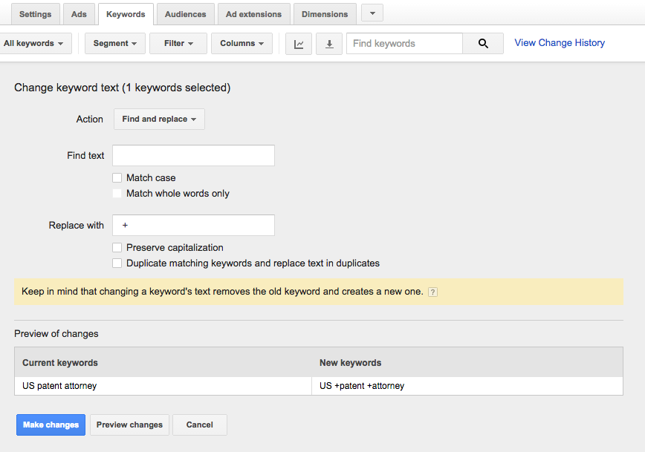This screenshot has width=645, height=452.
Task: Expand the All keywords dropdown
Action: (34, 44)
